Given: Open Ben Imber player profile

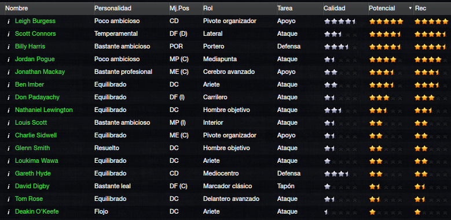Looking at the screenshot, I should (30, 84).
